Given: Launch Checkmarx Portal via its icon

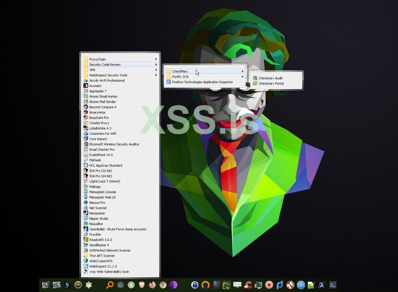Looking at the screenshot, I should pos(255,83).
